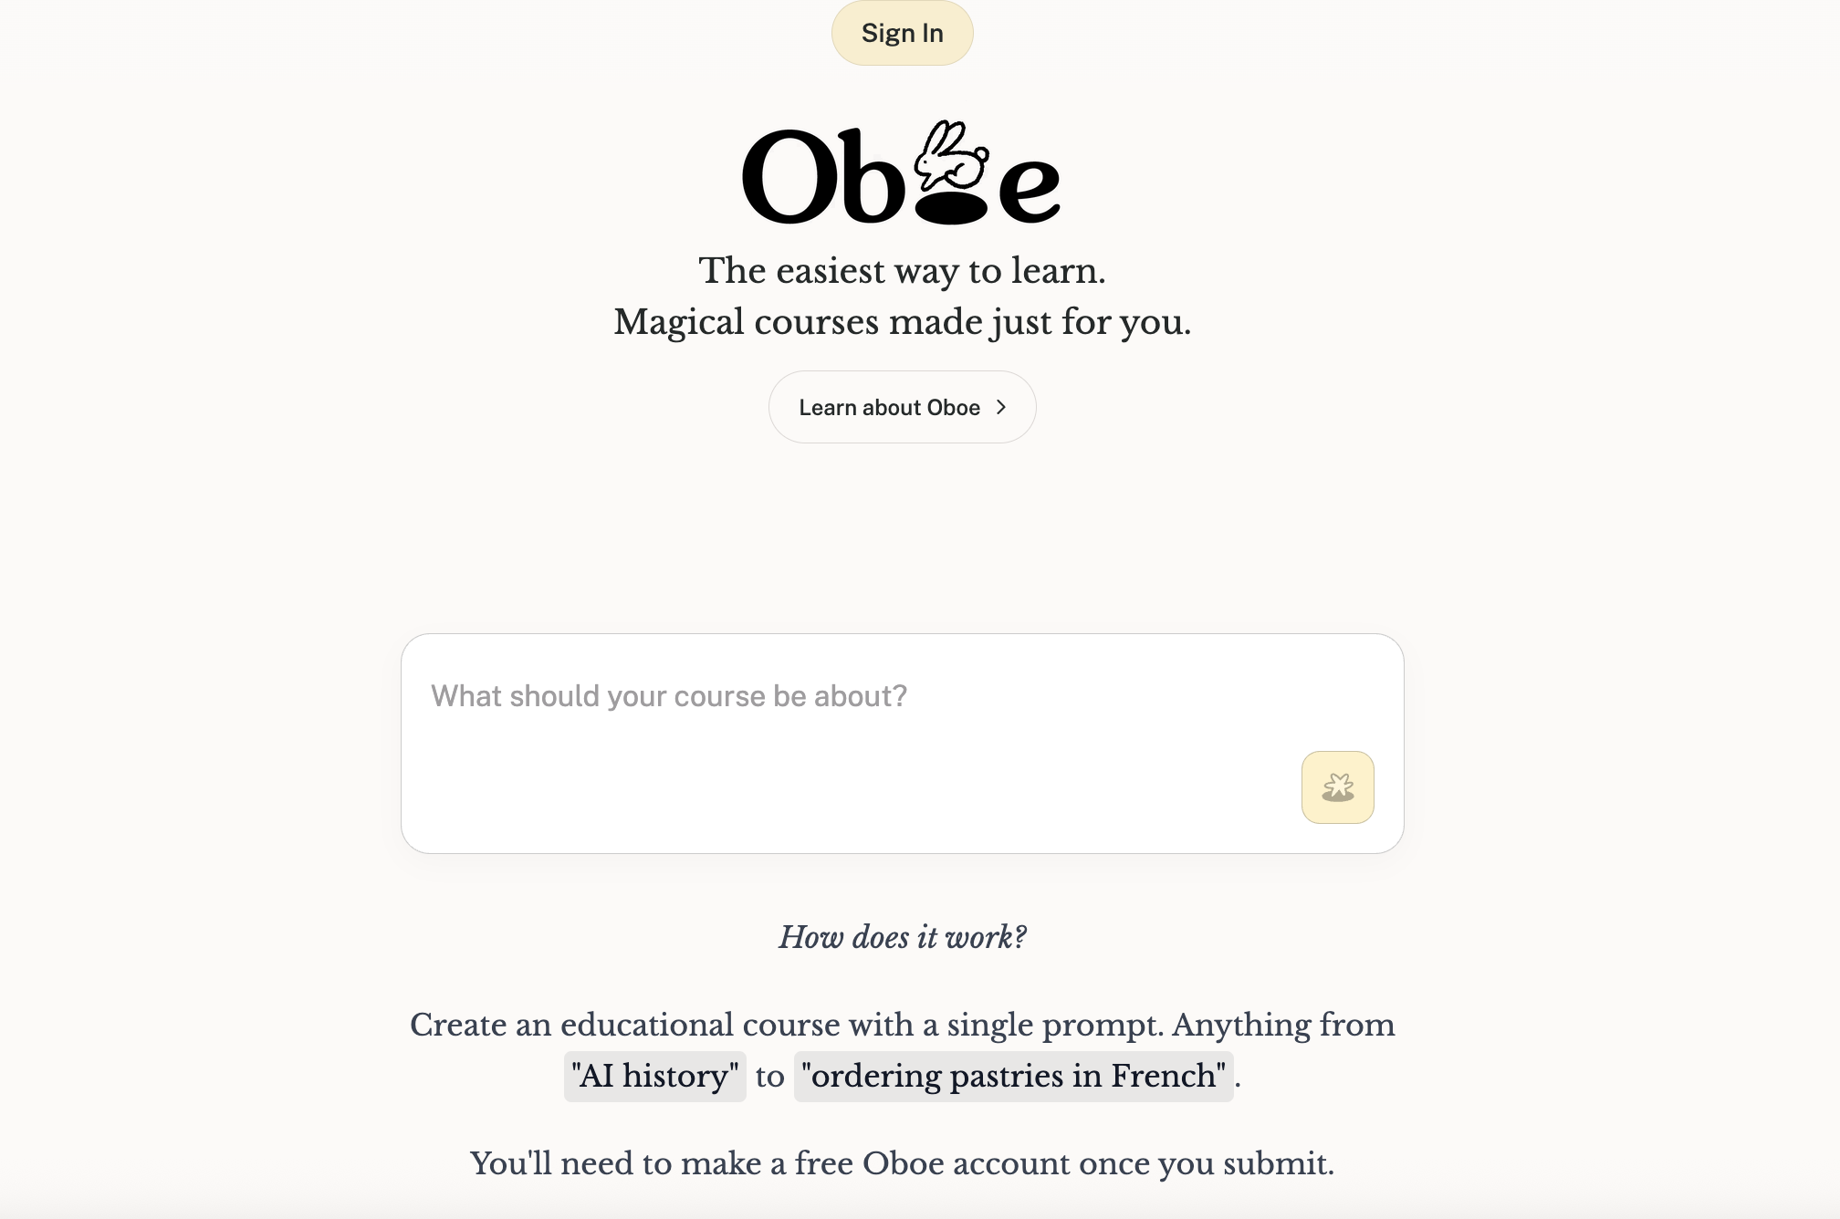1840x1219 pixels.
Task: Click the "How does it work?" heading
Action: (x=902, y=937)
